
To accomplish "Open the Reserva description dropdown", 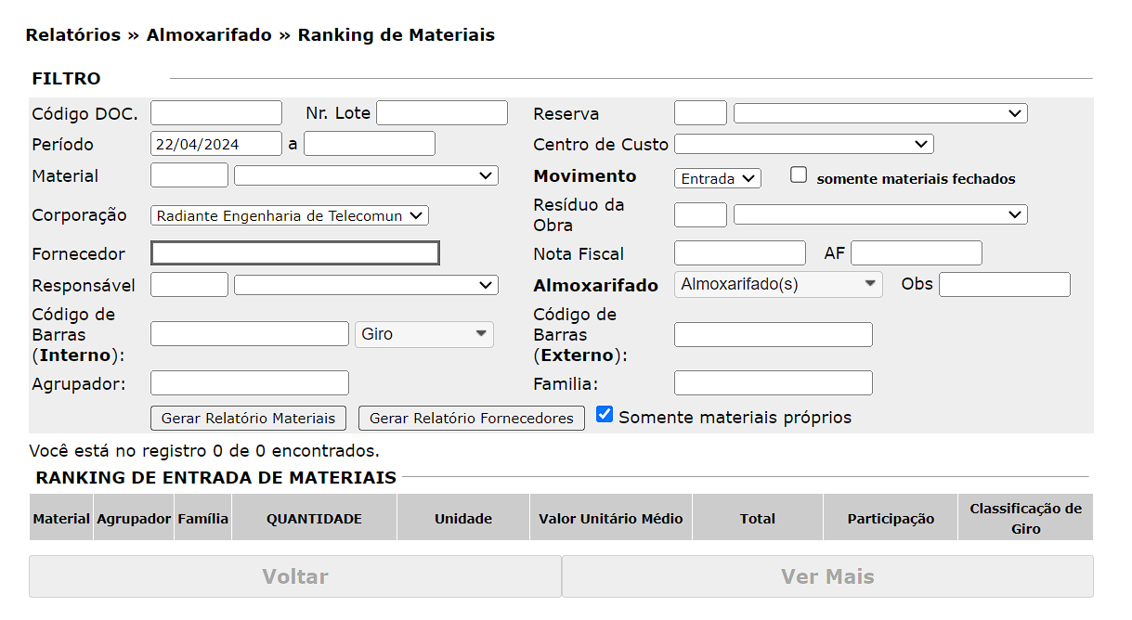I will point(879,113).
